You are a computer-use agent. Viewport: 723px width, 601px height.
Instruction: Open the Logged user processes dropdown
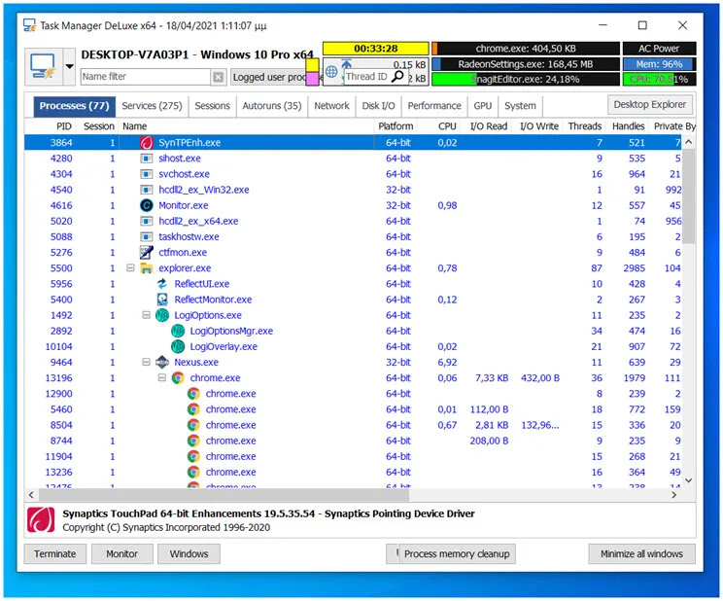tap(270, 77)
